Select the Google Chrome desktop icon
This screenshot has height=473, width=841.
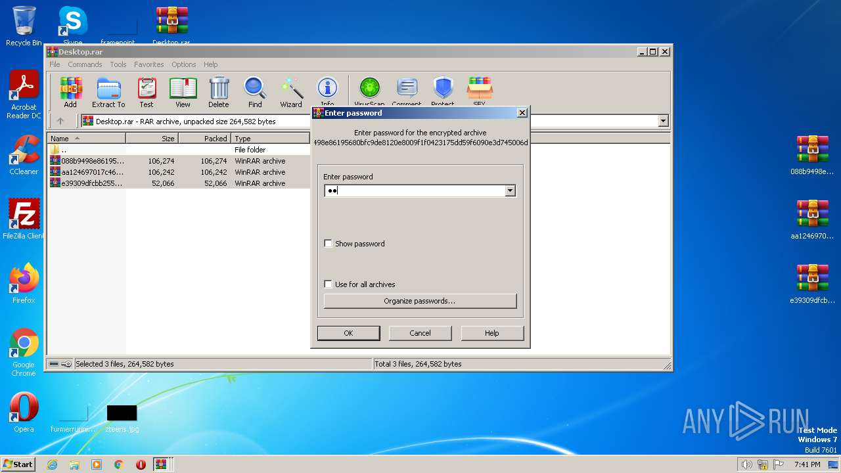24,352
